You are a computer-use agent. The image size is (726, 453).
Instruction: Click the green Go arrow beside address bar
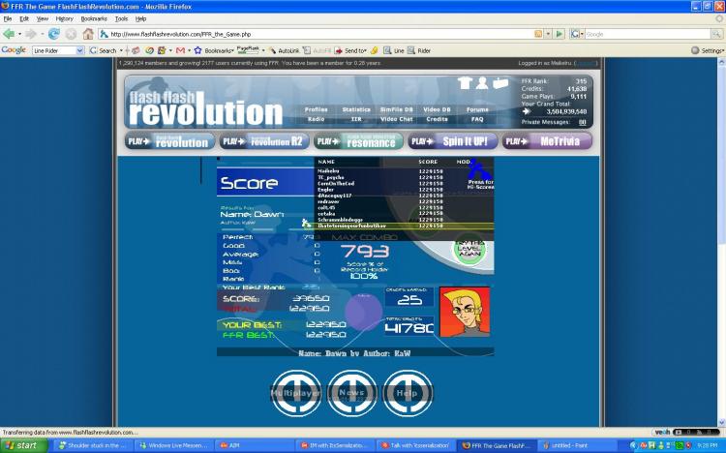[560, 34]
